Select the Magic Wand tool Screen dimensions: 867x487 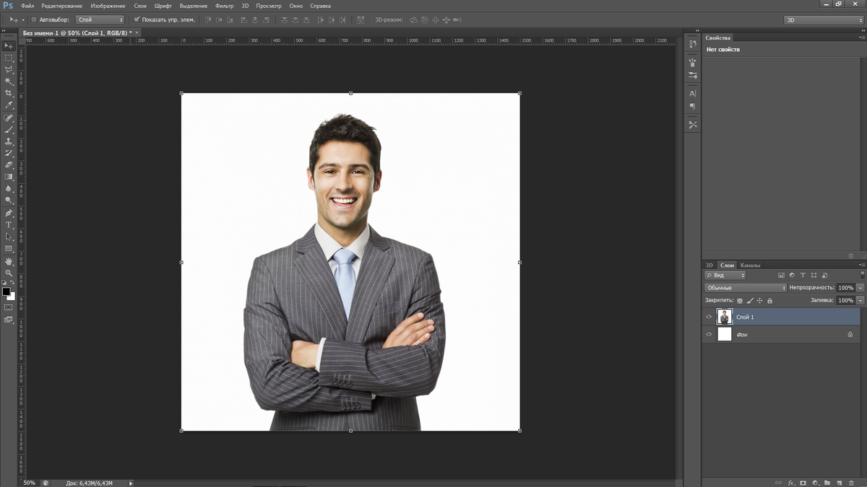tap(9, 82)
